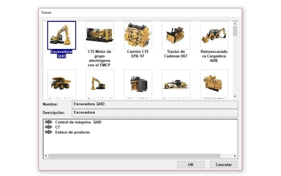This screenshot has width=281, height=176.
Task: Click the vertical scrollbar thumb of the machine list
Action: 235,31
